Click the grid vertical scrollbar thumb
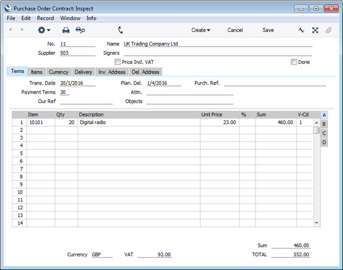The width and height of the screenshot is (343, 270). pos(316,130)
